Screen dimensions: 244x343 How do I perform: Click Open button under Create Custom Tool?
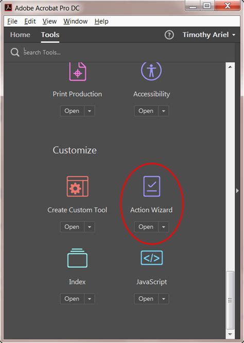tap(72, 227)
